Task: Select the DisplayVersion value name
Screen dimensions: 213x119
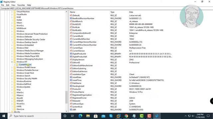Action: (79, 59)
